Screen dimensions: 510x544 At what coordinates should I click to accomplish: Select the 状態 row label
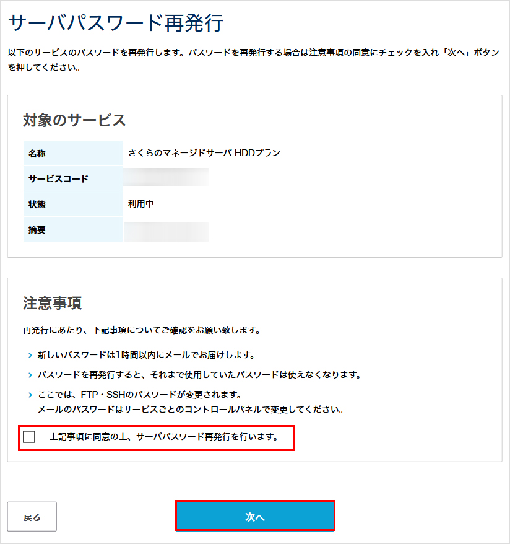click(x=37, y=204)
